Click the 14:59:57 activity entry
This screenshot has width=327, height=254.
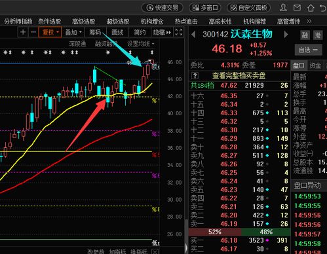tap(307, 234)
